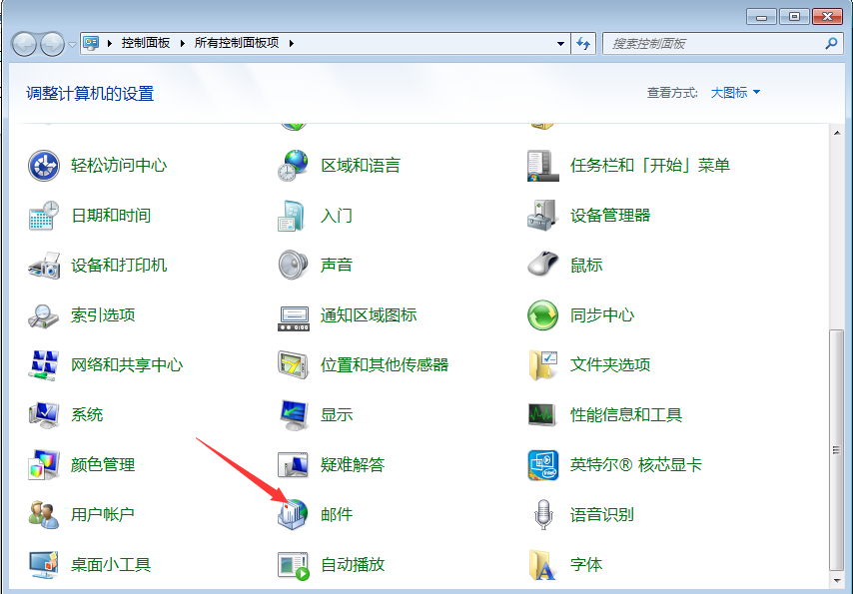Screen dimensions: 853x594
Task: Open the 邮件 mail icon
Action: click(294, 514)
